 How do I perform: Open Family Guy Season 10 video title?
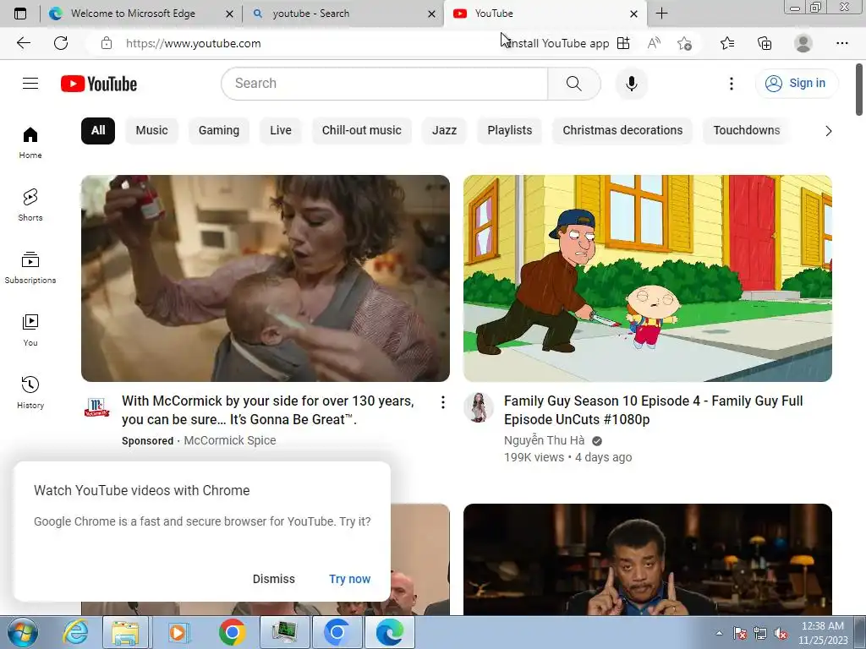click(654, 410)
